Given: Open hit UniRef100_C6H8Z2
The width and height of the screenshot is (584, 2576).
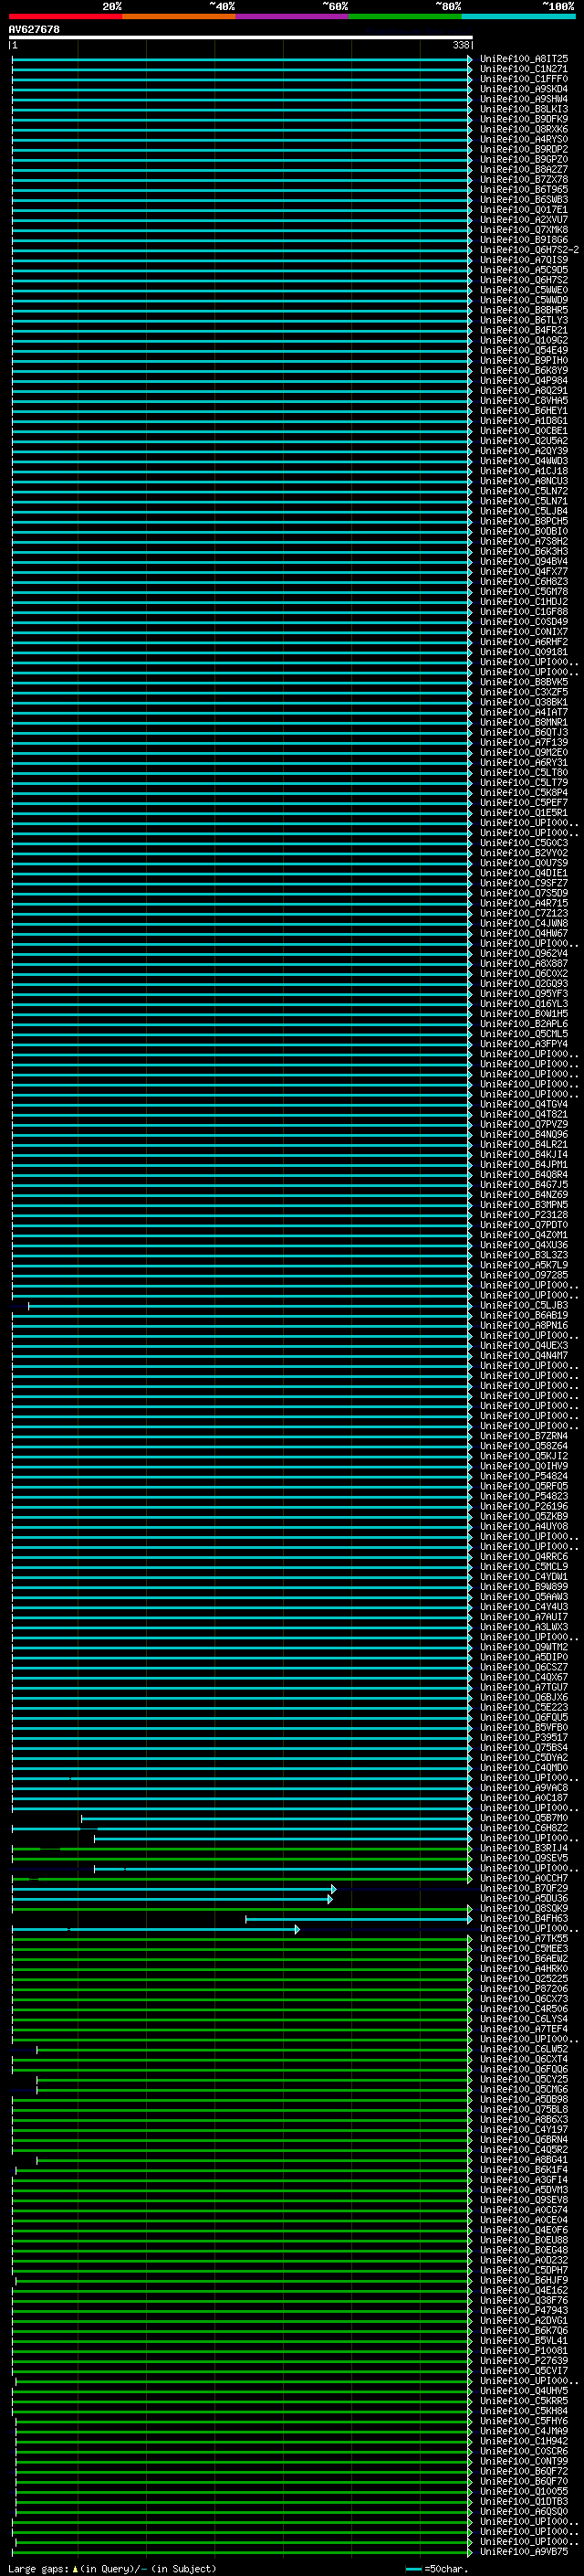Looking at the screenshot, I should click(524, 1828).
